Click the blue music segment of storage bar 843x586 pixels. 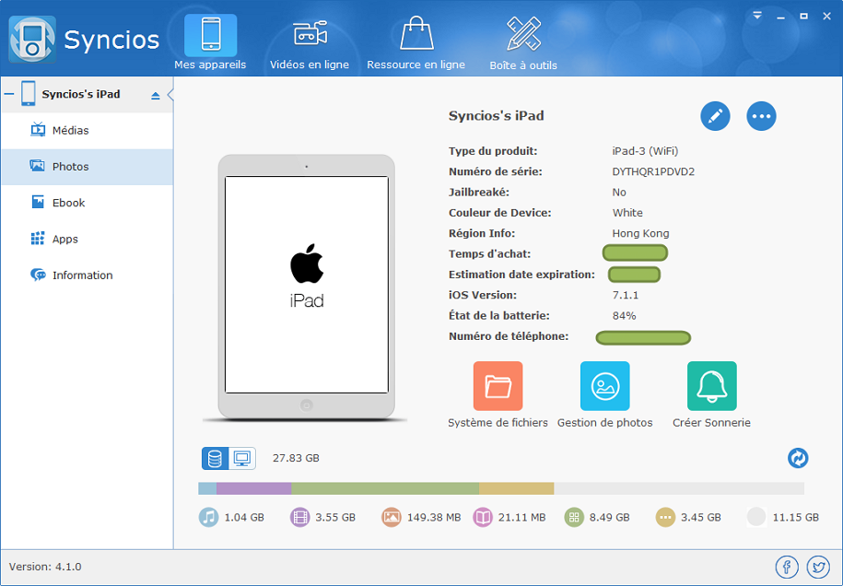(x=207, y=488)
